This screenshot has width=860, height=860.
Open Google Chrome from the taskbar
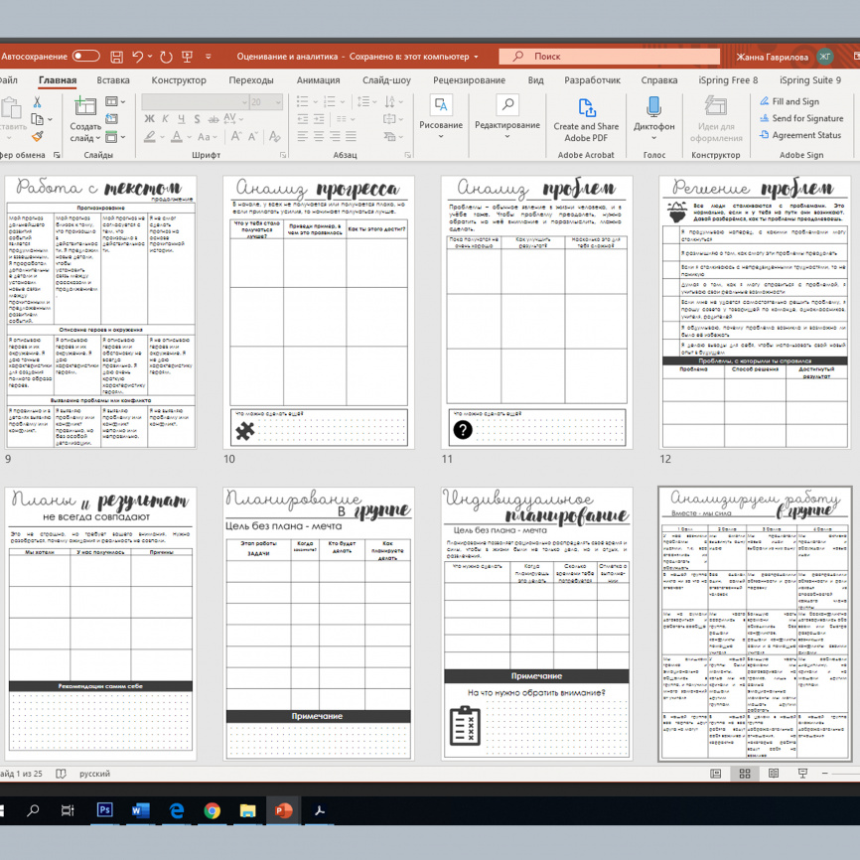coord(212,811)
